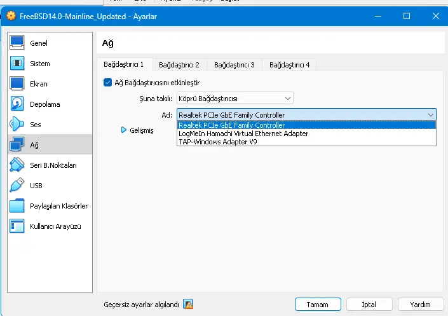448x316 pixels.
Task: Open the Kullanıcı Arayüzü icon
Action: (x=17, y=226)
